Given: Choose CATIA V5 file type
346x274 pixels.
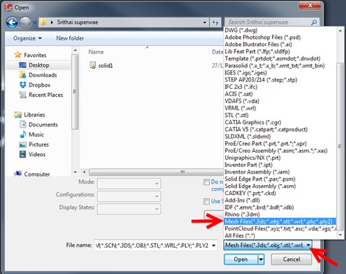Looking at the screenshot, I should pyautogui.click(x=266, y=129).
